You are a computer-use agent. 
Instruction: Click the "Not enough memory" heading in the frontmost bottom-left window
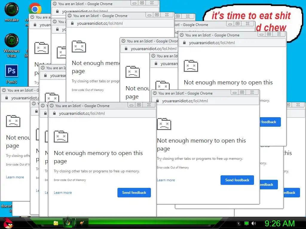point(98,157)
